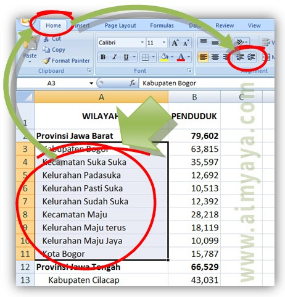285x297 pixels.
Task: Click the Shrink Font small A icon
Action: [x=186, y=43]
